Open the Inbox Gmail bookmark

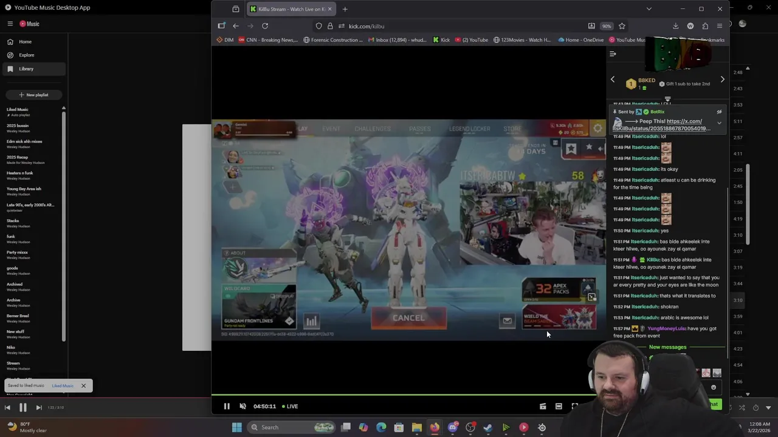pos(398,40)
